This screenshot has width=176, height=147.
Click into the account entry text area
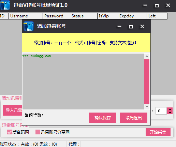[83, 82]
